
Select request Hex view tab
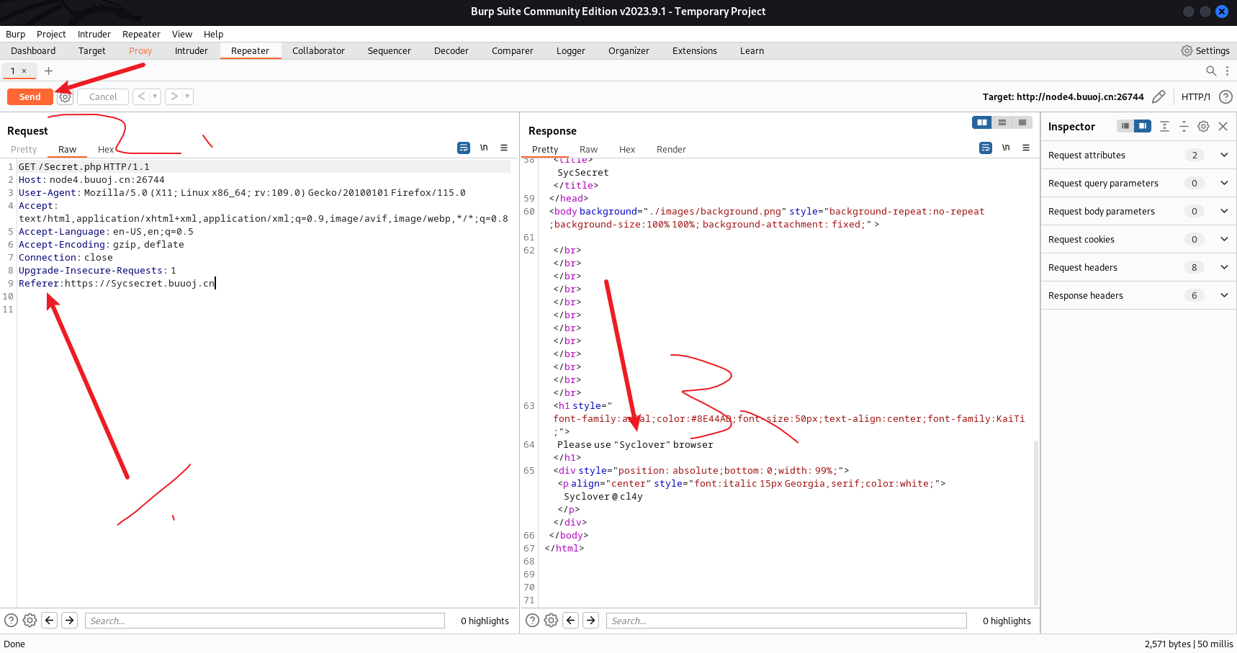[106, 149]
